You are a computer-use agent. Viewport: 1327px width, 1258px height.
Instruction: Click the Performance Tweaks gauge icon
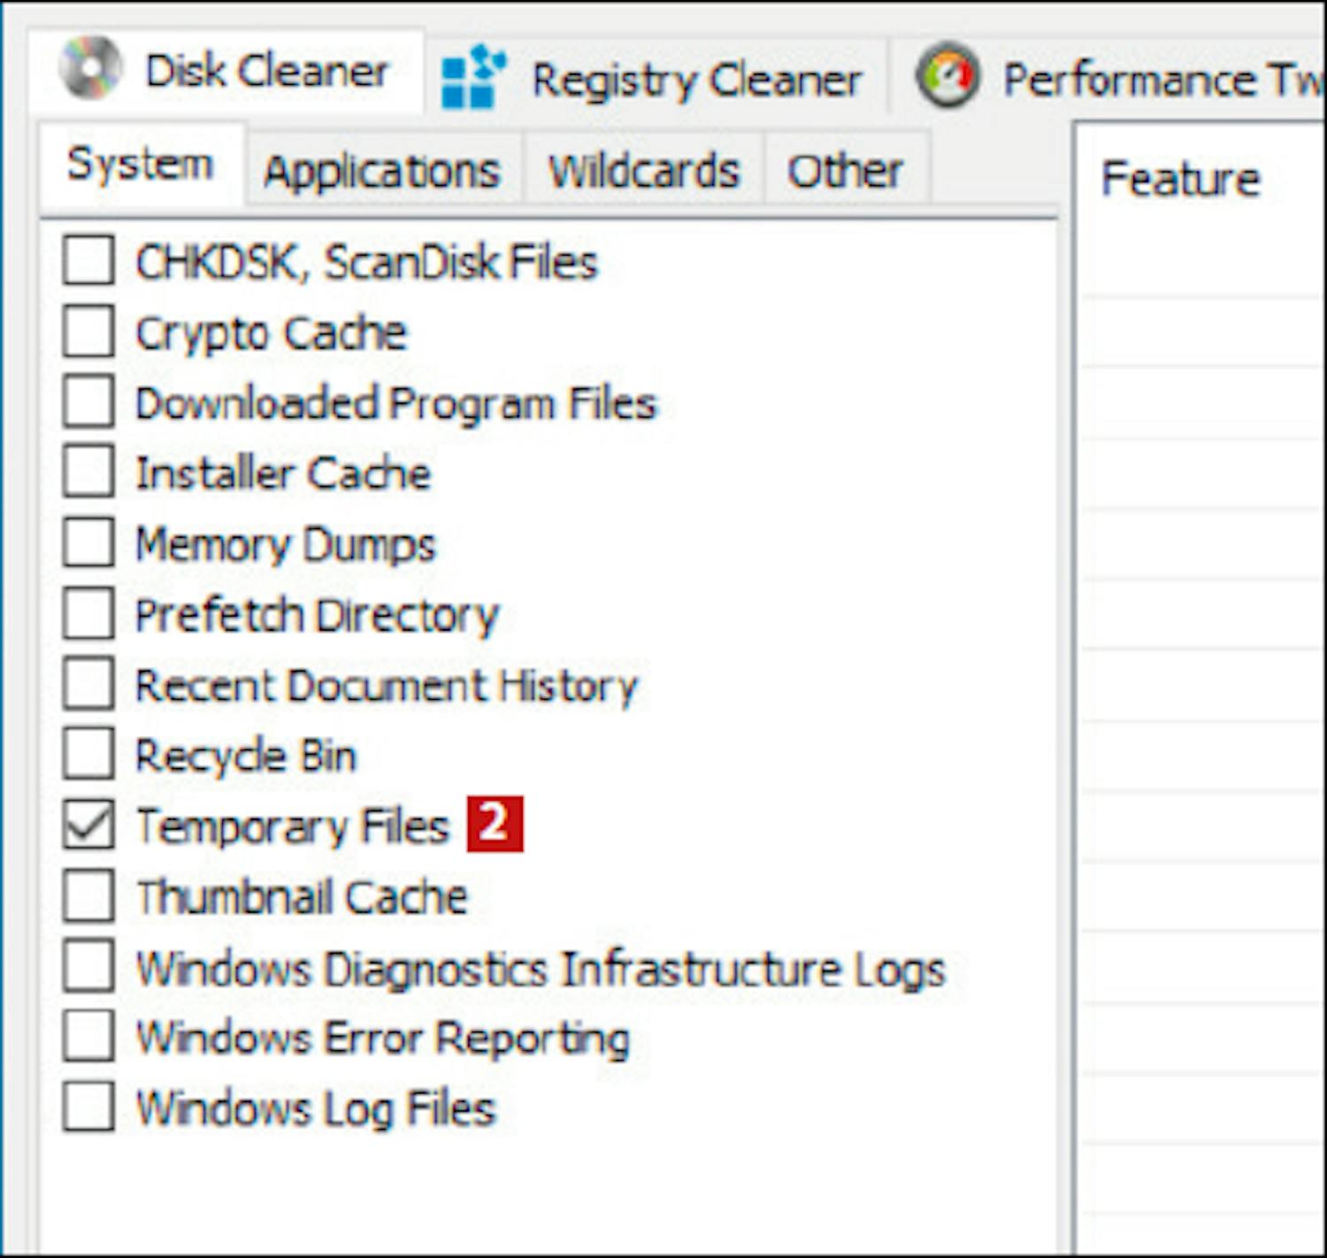[948, 78]
